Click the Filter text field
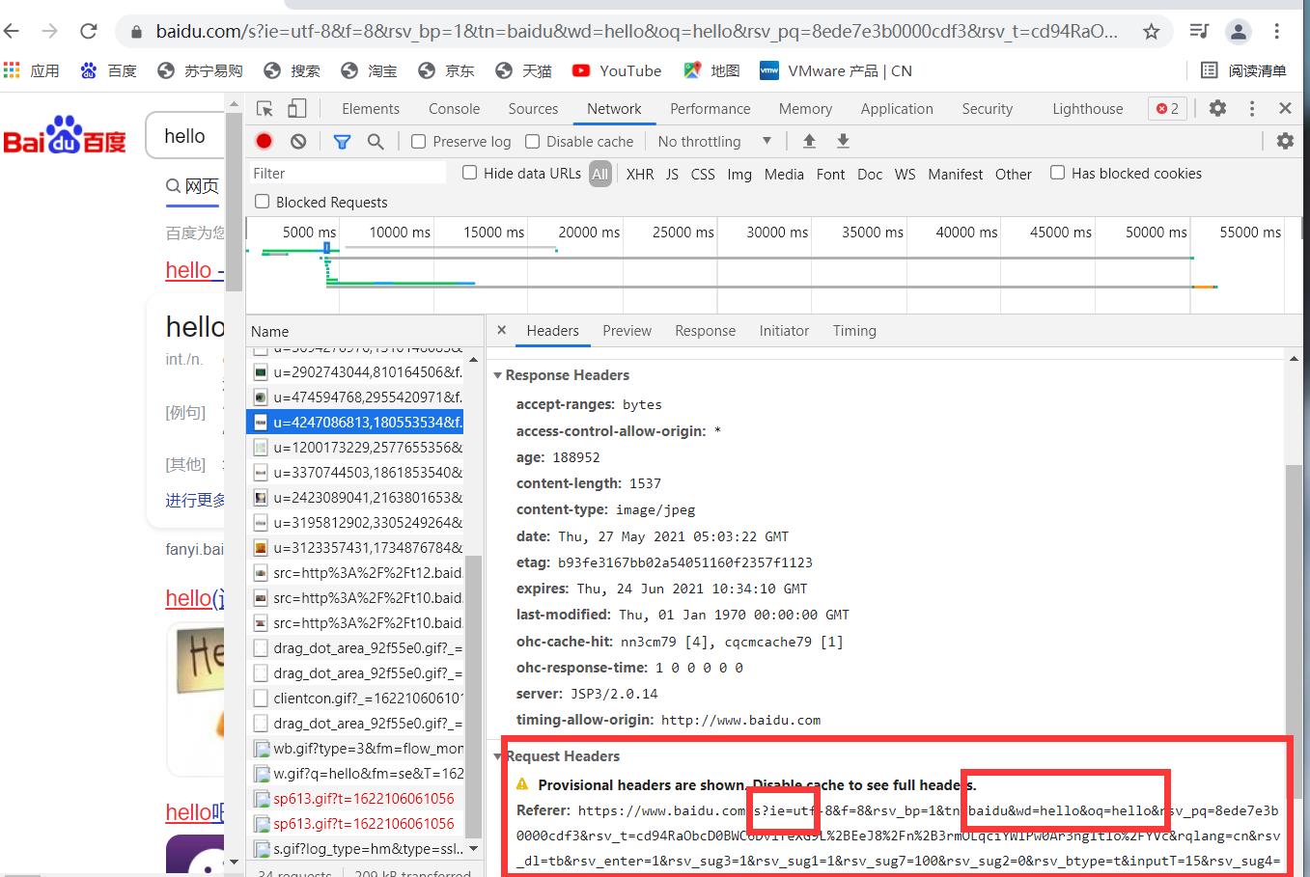 (348, 173)
